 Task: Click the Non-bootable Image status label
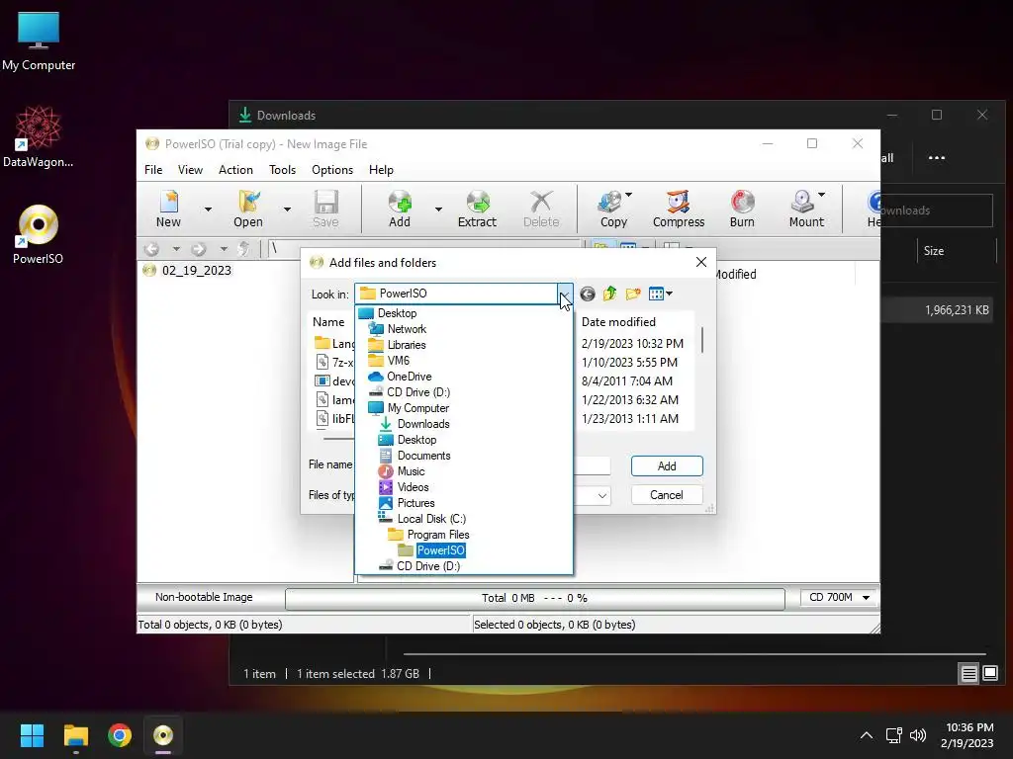click(x=204, y=598)
